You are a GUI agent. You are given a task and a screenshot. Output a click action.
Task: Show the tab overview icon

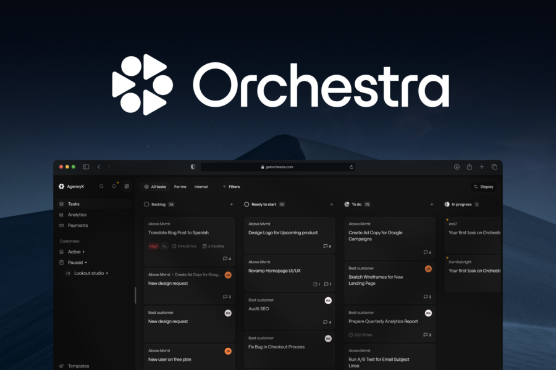(x=494, y=166)
